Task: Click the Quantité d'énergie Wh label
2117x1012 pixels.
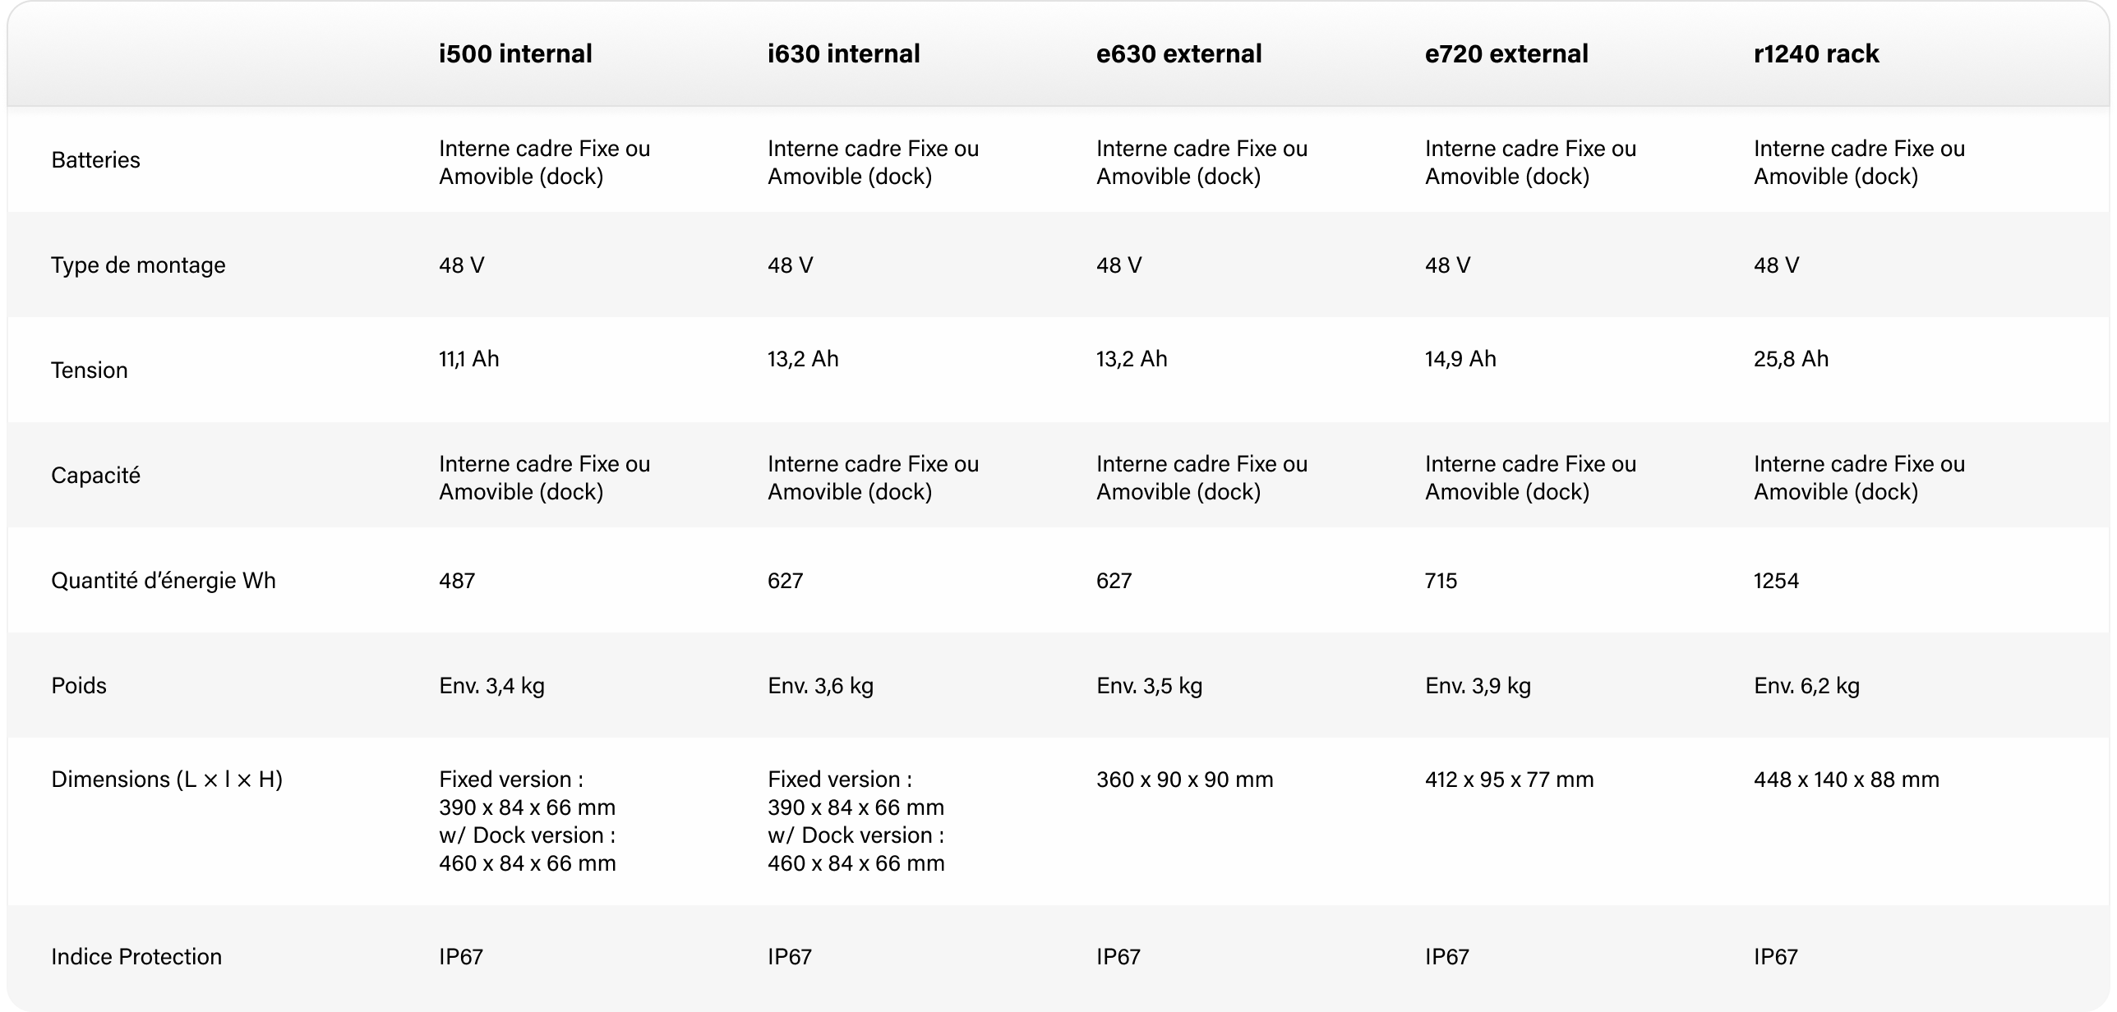Action: click(x=164, y=581)
